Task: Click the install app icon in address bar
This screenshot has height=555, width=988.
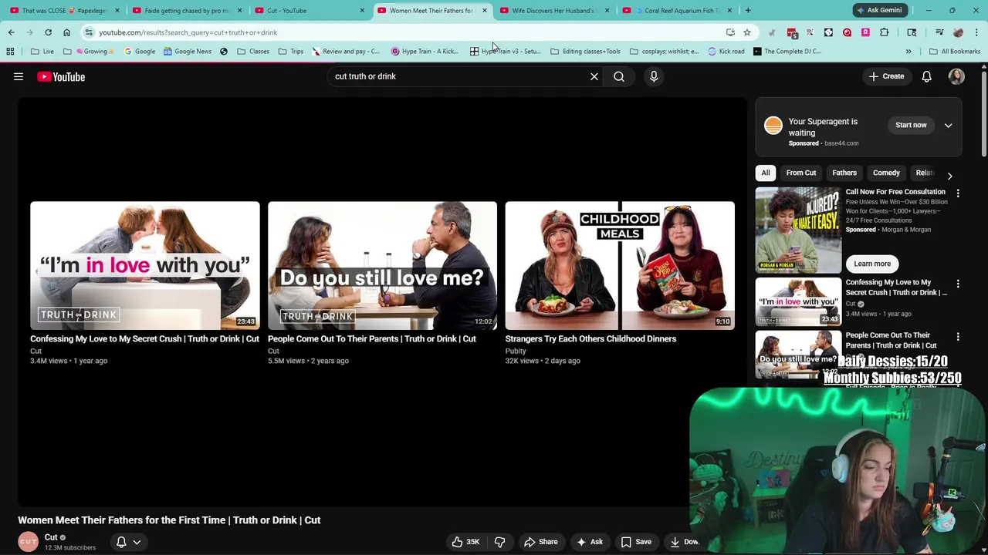Action: (x=730, y=32)
